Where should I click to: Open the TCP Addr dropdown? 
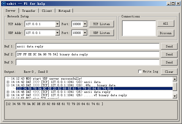click(x=57, y=24)
